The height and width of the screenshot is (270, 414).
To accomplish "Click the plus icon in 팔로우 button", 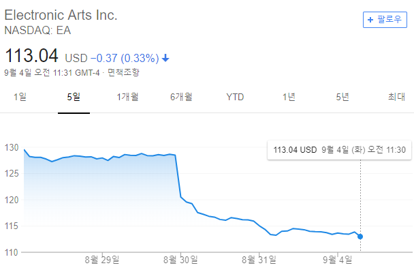I will coord(370,20).
